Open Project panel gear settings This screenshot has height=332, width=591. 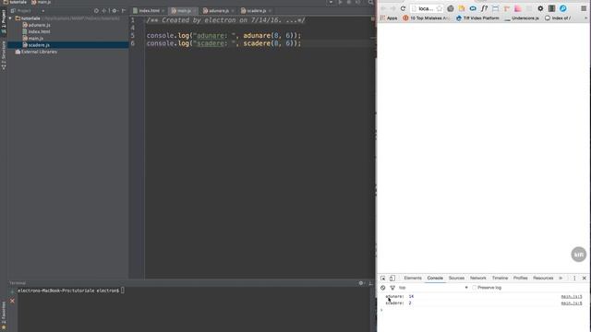115,11
